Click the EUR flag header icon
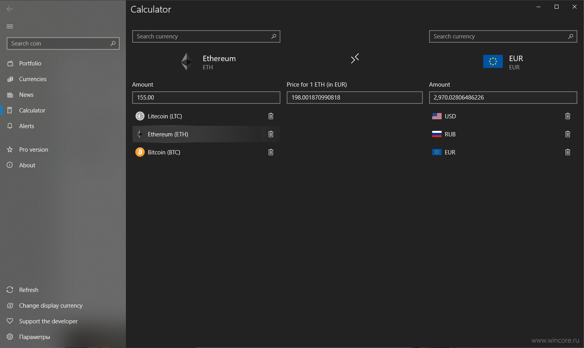This screenshot has width=584, height=348. tap(493, 62)
